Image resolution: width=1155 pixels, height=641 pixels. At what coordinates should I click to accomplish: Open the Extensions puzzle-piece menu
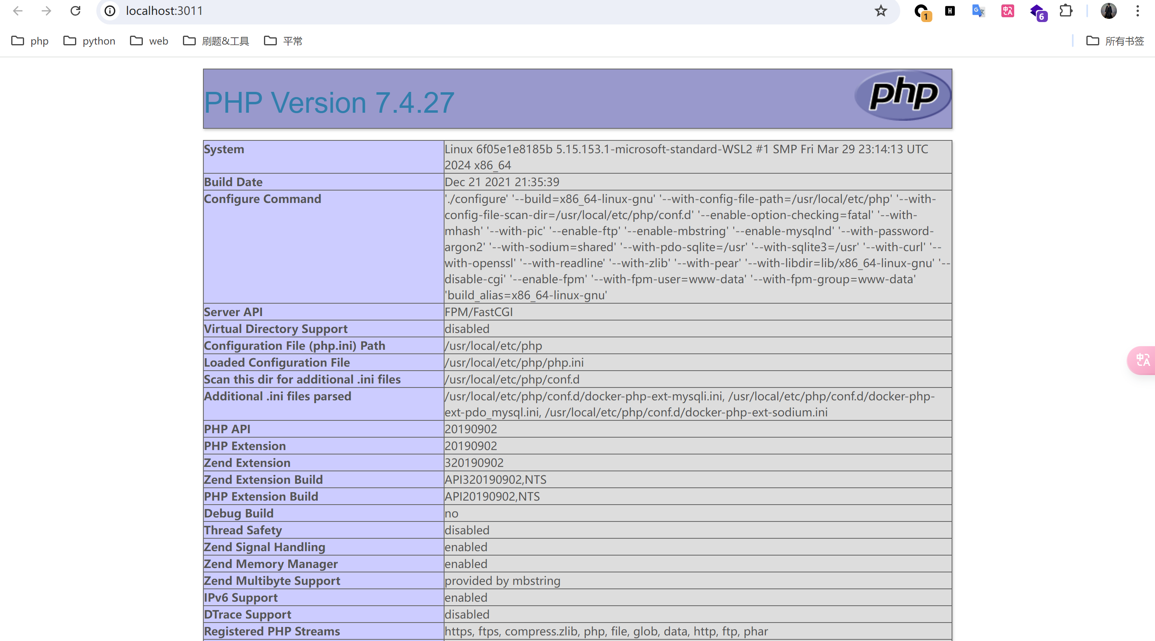pyautogui.click(x=1066, y=11)
